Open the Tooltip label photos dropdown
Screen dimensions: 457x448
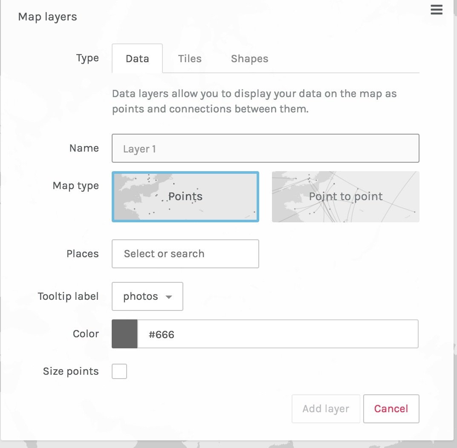point(148,296)
